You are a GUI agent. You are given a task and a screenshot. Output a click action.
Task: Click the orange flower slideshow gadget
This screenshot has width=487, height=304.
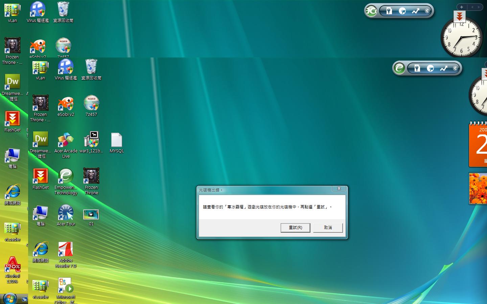point(478,188)
